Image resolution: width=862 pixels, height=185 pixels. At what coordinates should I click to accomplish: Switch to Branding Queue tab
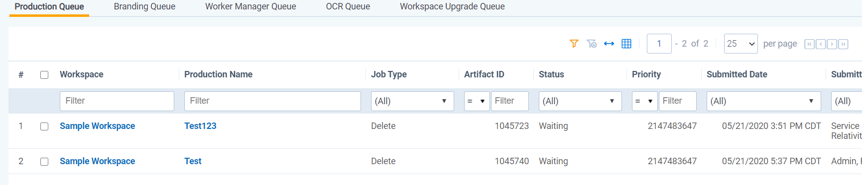coord(144,6)
